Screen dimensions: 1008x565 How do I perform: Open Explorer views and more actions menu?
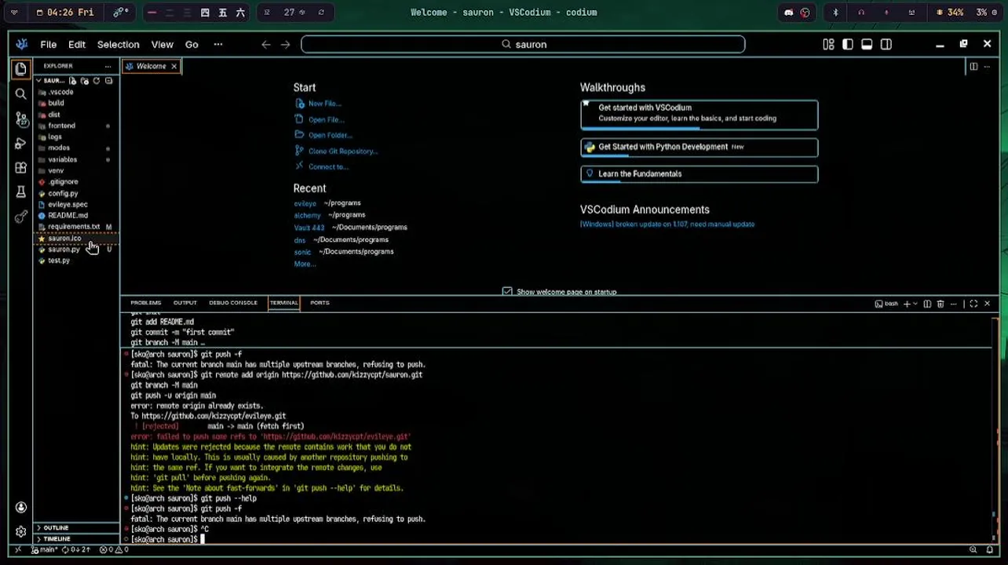tap(108, 66)
